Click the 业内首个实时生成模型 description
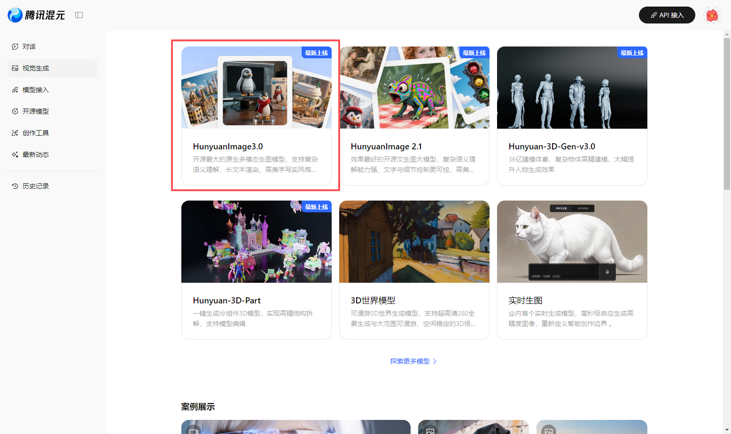Viewport: 731px width, 434px height. click(571, 318)
